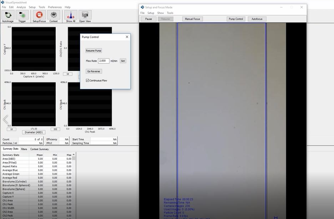Select the Biovolume (Sphere) row

(37, 189)
